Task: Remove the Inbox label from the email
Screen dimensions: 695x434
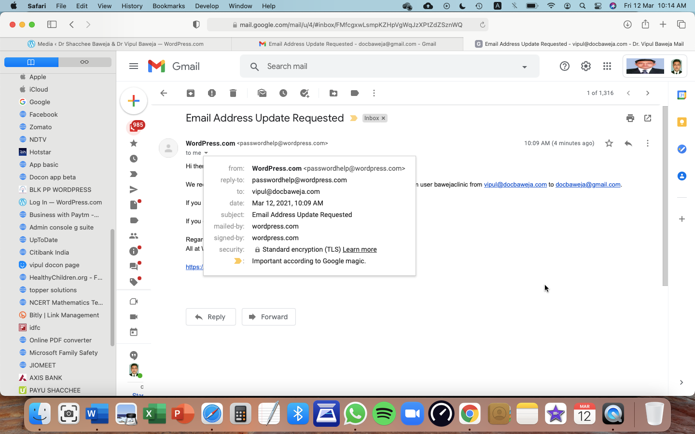Action: coord(384,118)
